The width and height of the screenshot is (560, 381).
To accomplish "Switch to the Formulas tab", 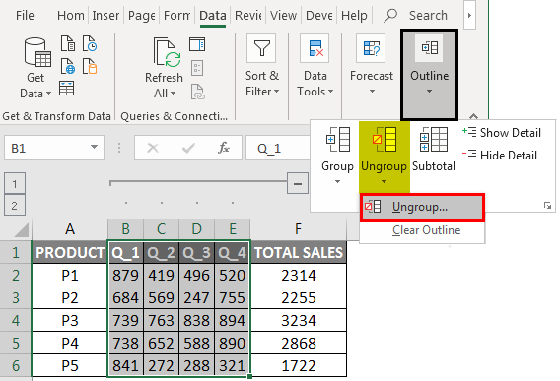I will click(176, 16).
